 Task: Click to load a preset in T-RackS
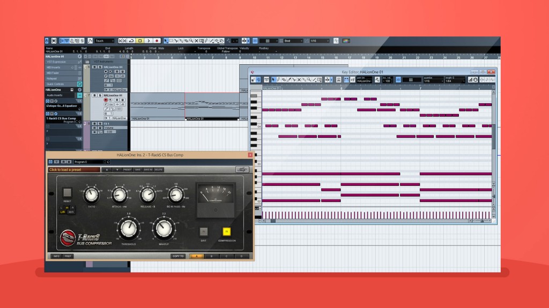click(x=74, y=170)
